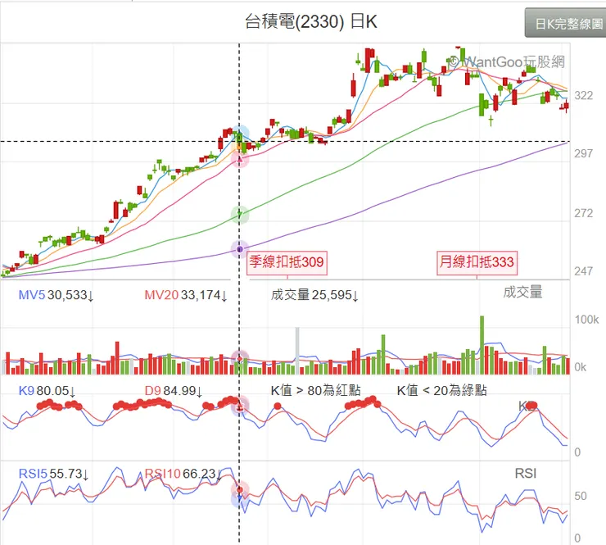Click the 成交量 25,595 volume reading
Screen dimensions: 606x545
tap(314, 295)
